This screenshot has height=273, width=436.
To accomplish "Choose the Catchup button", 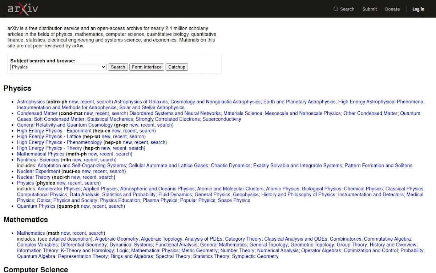I will 177,67.
